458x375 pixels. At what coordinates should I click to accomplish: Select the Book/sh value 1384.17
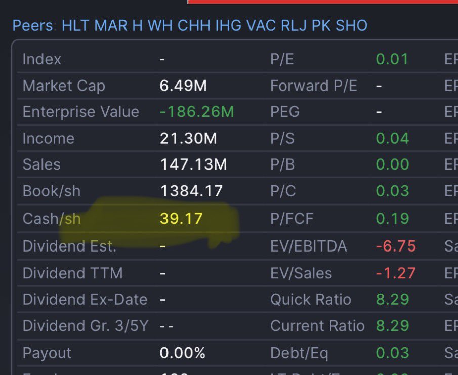coord(192,191)
